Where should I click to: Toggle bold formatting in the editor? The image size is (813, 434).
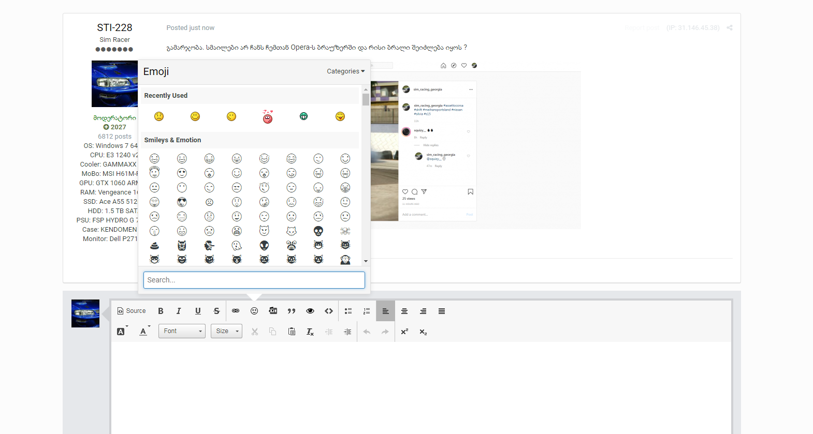pyautogui.click(x=161, y=311)
